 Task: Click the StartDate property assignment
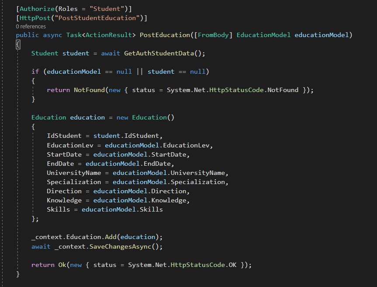point(118,154)
